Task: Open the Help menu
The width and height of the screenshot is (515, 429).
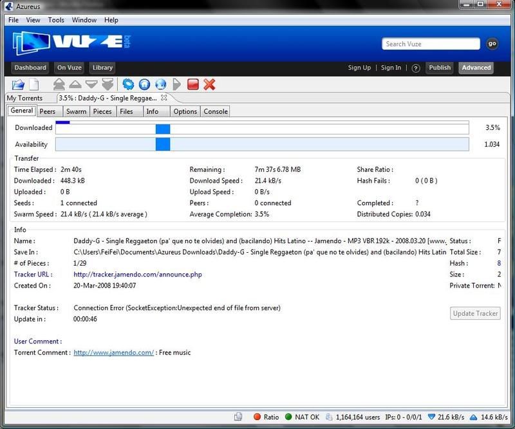Action: click(x=111, y=20)
